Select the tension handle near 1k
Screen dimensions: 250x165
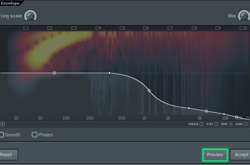click(x=149, y=91)
